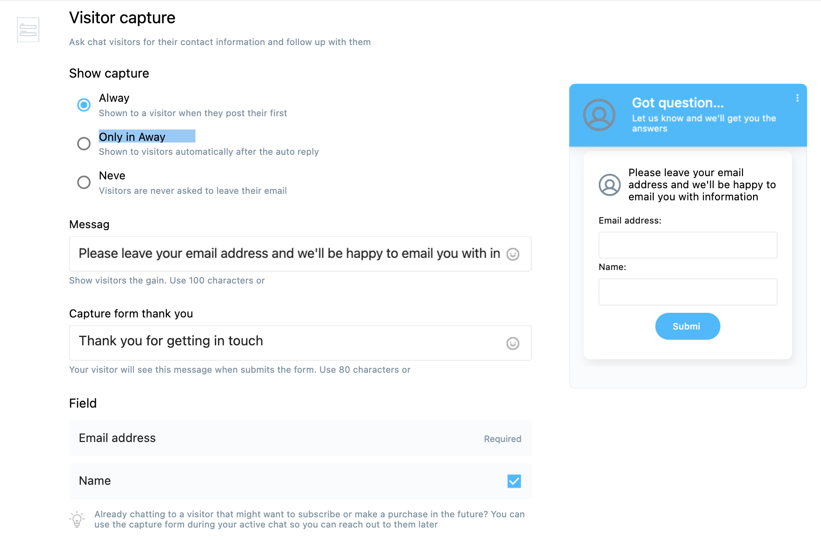
Task: Open emoji picker in thank you field
Action: 512,343
